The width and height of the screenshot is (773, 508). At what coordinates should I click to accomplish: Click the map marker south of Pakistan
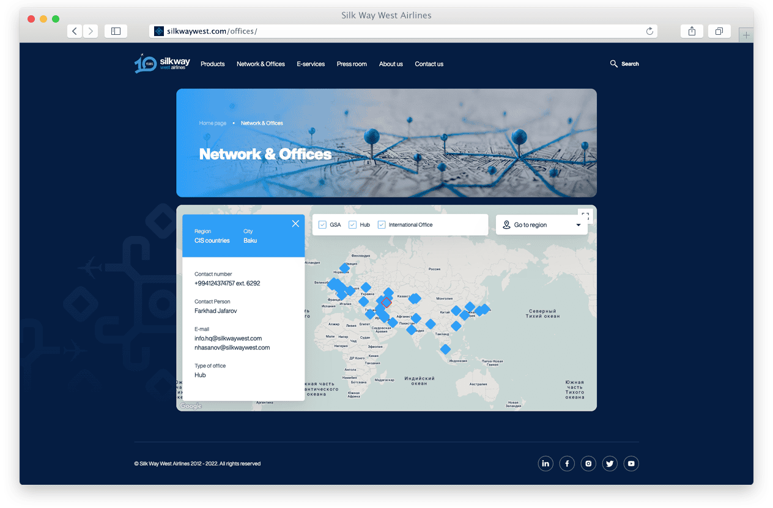[x=412, y=329]
